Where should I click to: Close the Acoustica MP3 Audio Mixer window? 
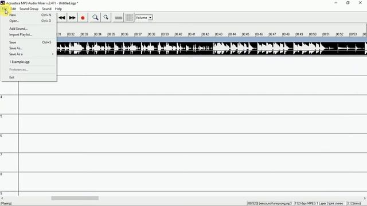360,3
